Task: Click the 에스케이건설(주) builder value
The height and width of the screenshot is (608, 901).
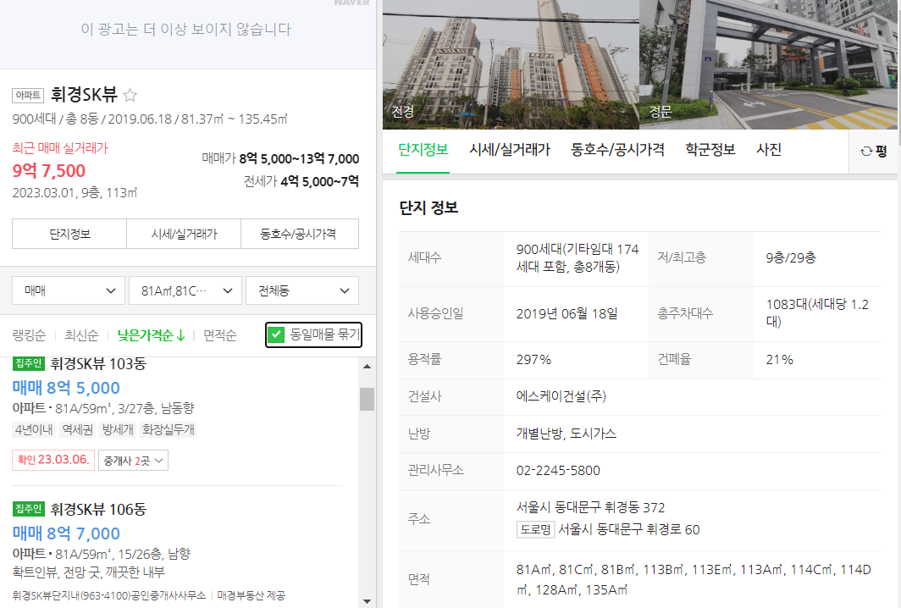Action: point(561,396)
